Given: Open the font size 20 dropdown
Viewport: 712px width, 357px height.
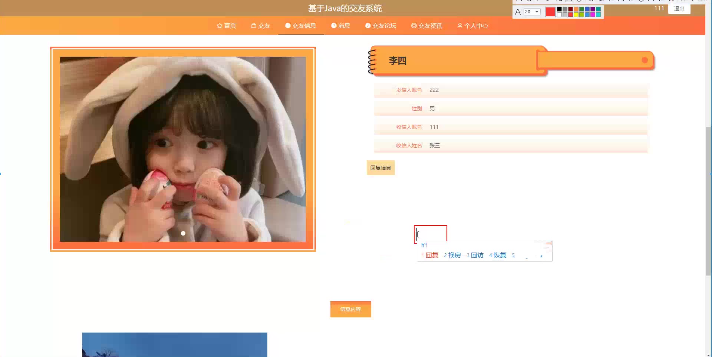Looking at the screenshot, I should point(532,12).
